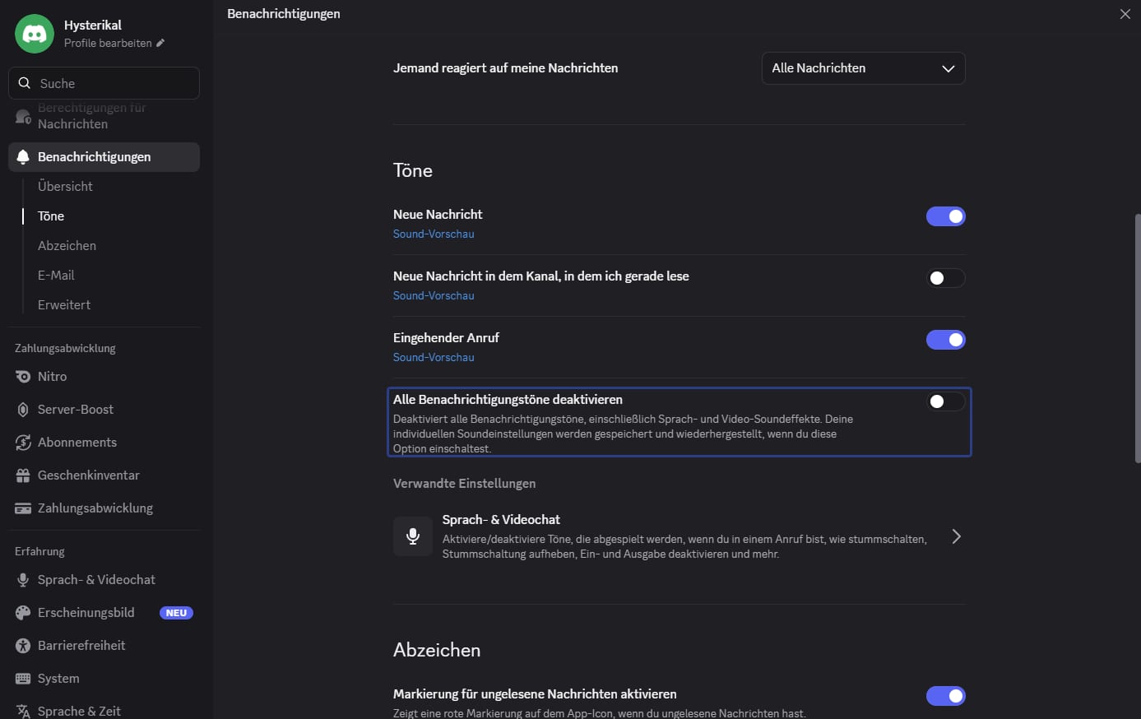Click the Discord avatar logo icon
The image size is (1141, 719).
pyautogui.click(x=35, y=34)
